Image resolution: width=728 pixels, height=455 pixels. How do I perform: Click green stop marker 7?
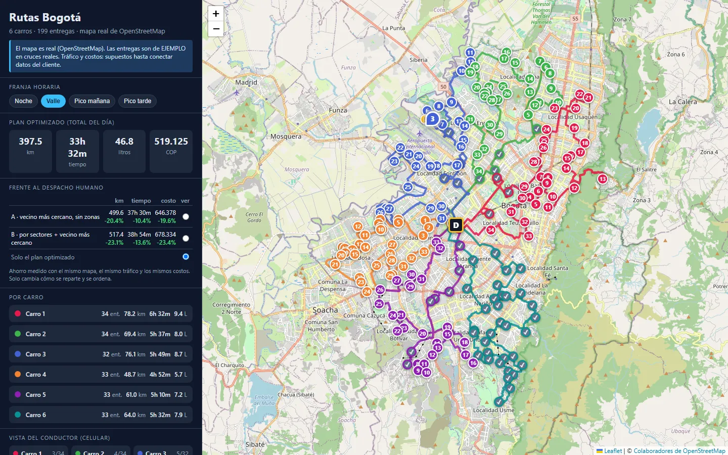(x=540, y=61)
